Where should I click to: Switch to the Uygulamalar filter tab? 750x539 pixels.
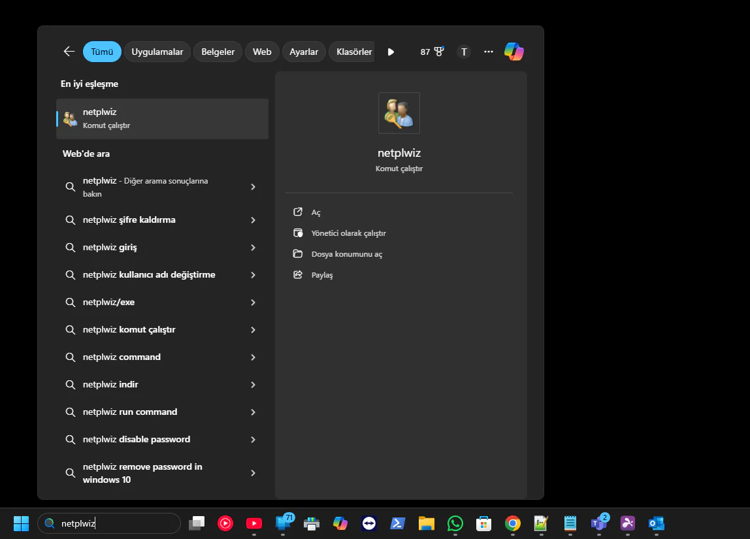coord(157,52)
